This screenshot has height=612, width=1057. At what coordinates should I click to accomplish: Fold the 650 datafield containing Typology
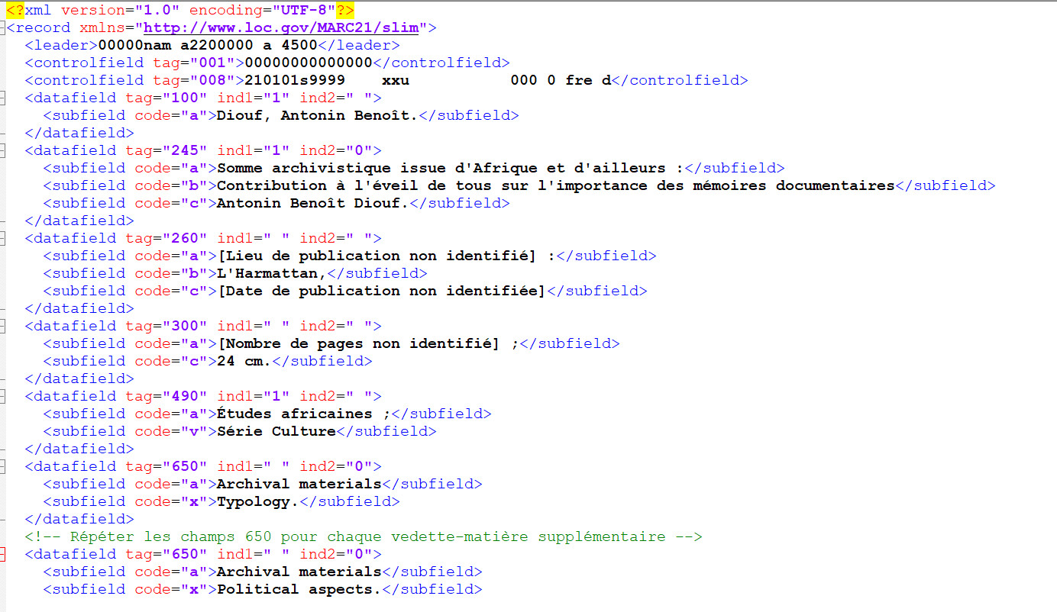click(2, 466)
